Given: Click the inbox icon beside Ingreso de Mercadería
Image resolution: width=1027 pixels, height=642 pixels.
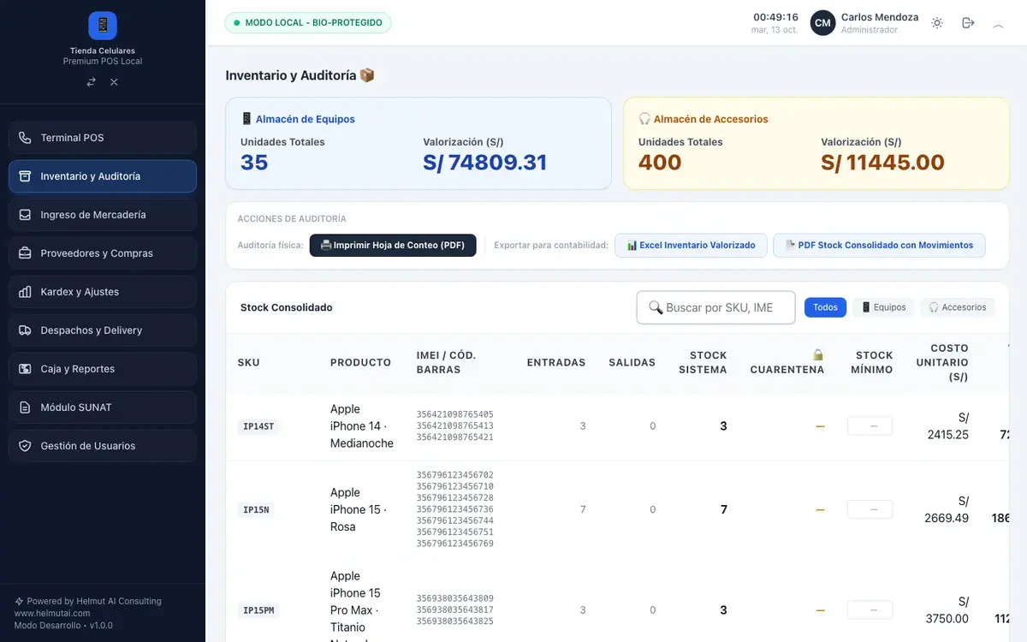Looking at the screenshot, I should point(25,215).
